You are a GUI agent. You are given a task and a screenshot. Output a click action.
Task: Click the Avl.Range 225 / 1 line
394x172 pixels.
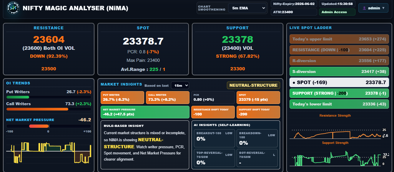[x=143, y=69]
